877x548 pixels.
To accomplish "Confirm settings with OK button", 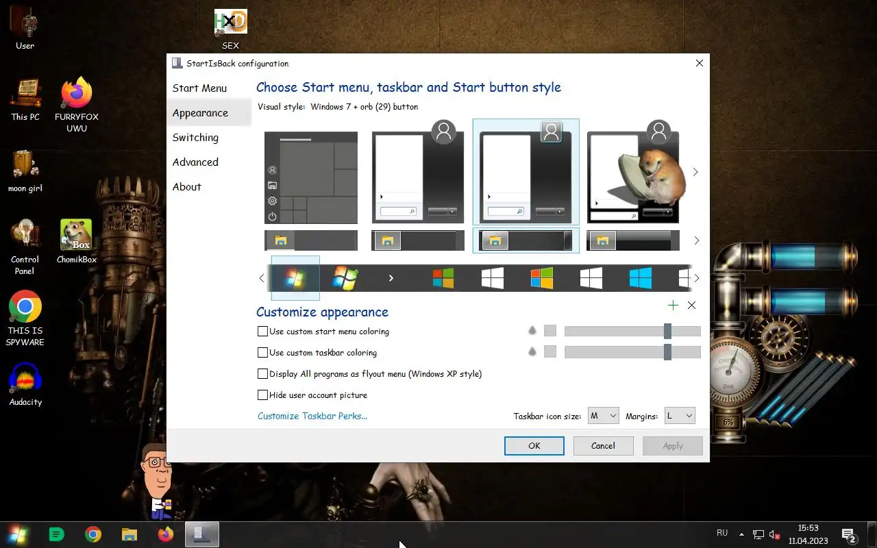I will coord(534,446).
